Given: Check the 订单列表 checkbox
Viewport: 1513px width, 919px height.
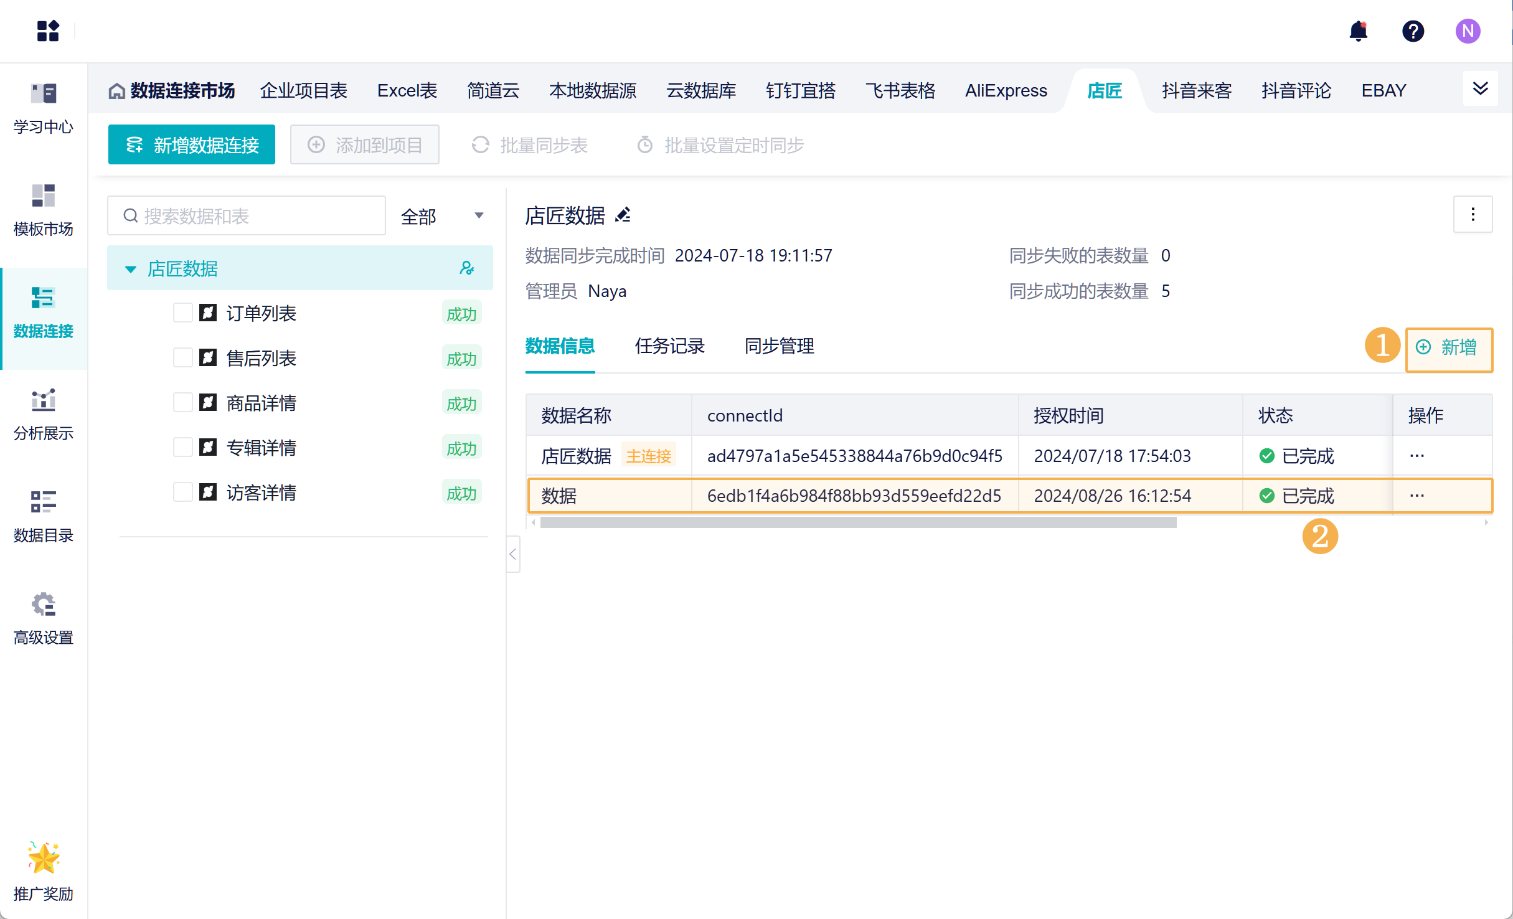Looking at the screenshot, I should coord(182,313).
